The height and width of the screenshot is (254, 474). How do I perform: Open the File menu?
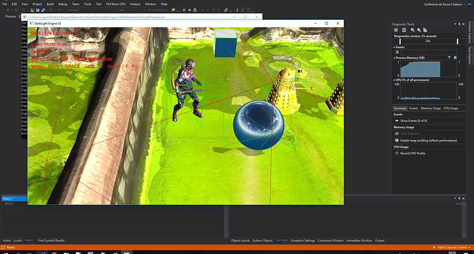[5, 4]
